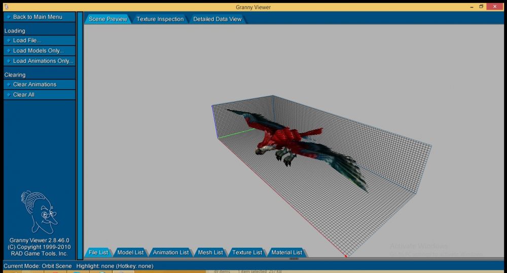
Task: Select Load Animations Only...
Action: click(43, 61)
